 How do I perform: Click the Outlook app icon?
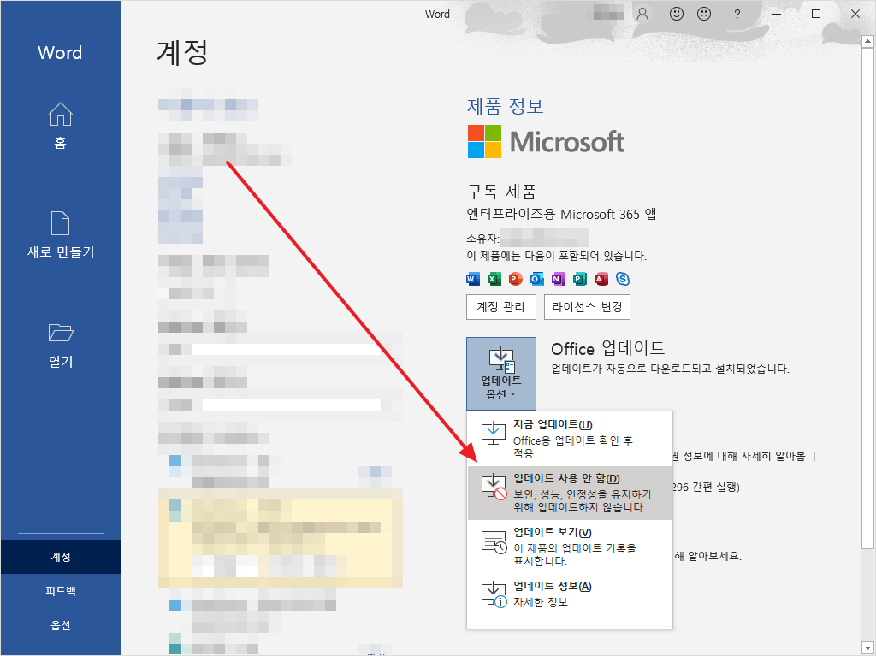coord(537,279)
